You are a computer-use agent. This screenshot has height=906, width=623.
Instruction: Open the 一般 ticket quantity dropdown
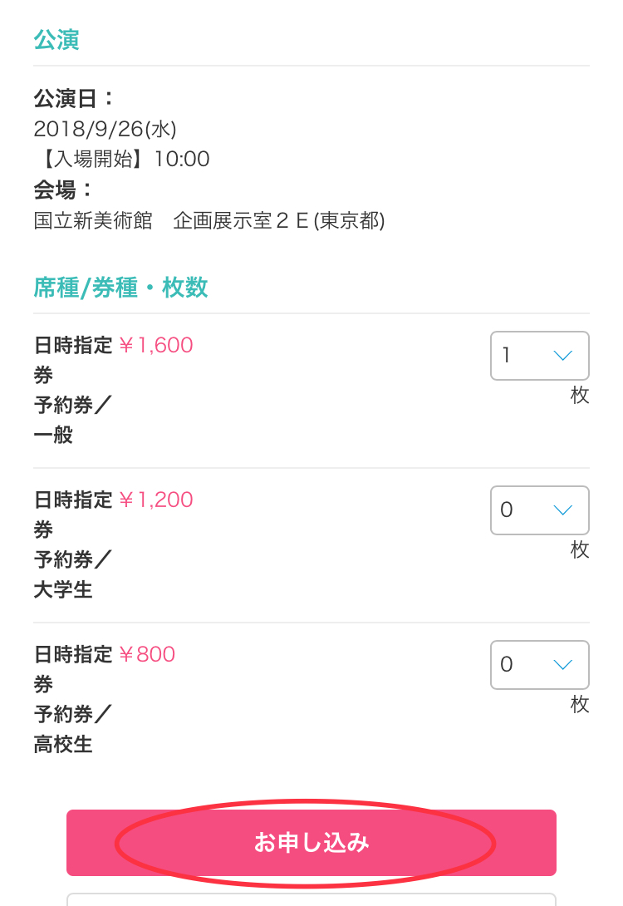point(539,356)
